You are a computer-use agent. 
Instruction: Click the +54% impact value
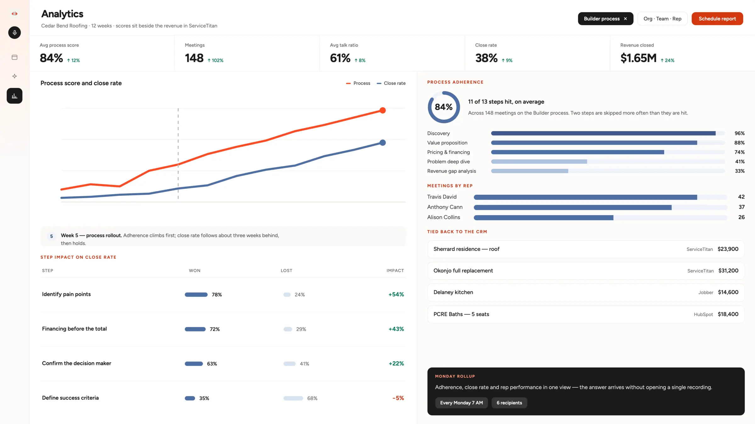pos(396,295)
